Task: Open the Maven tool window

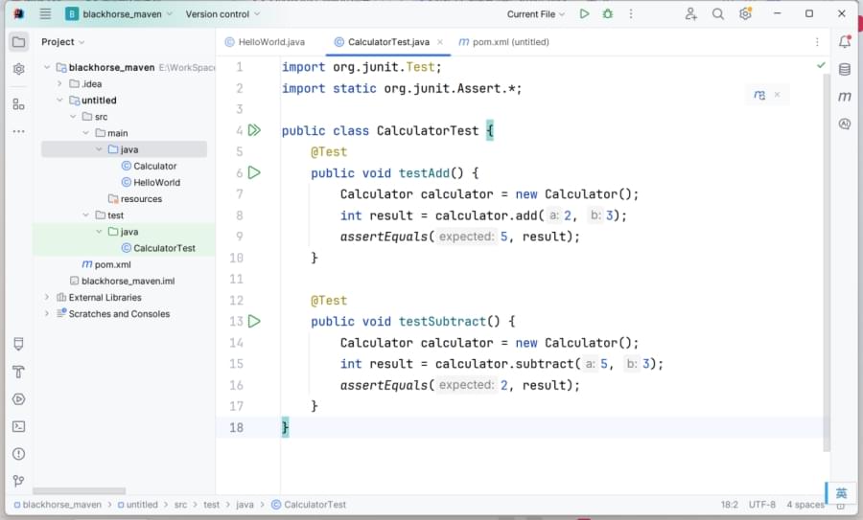Action: click(x=845, y=97)
